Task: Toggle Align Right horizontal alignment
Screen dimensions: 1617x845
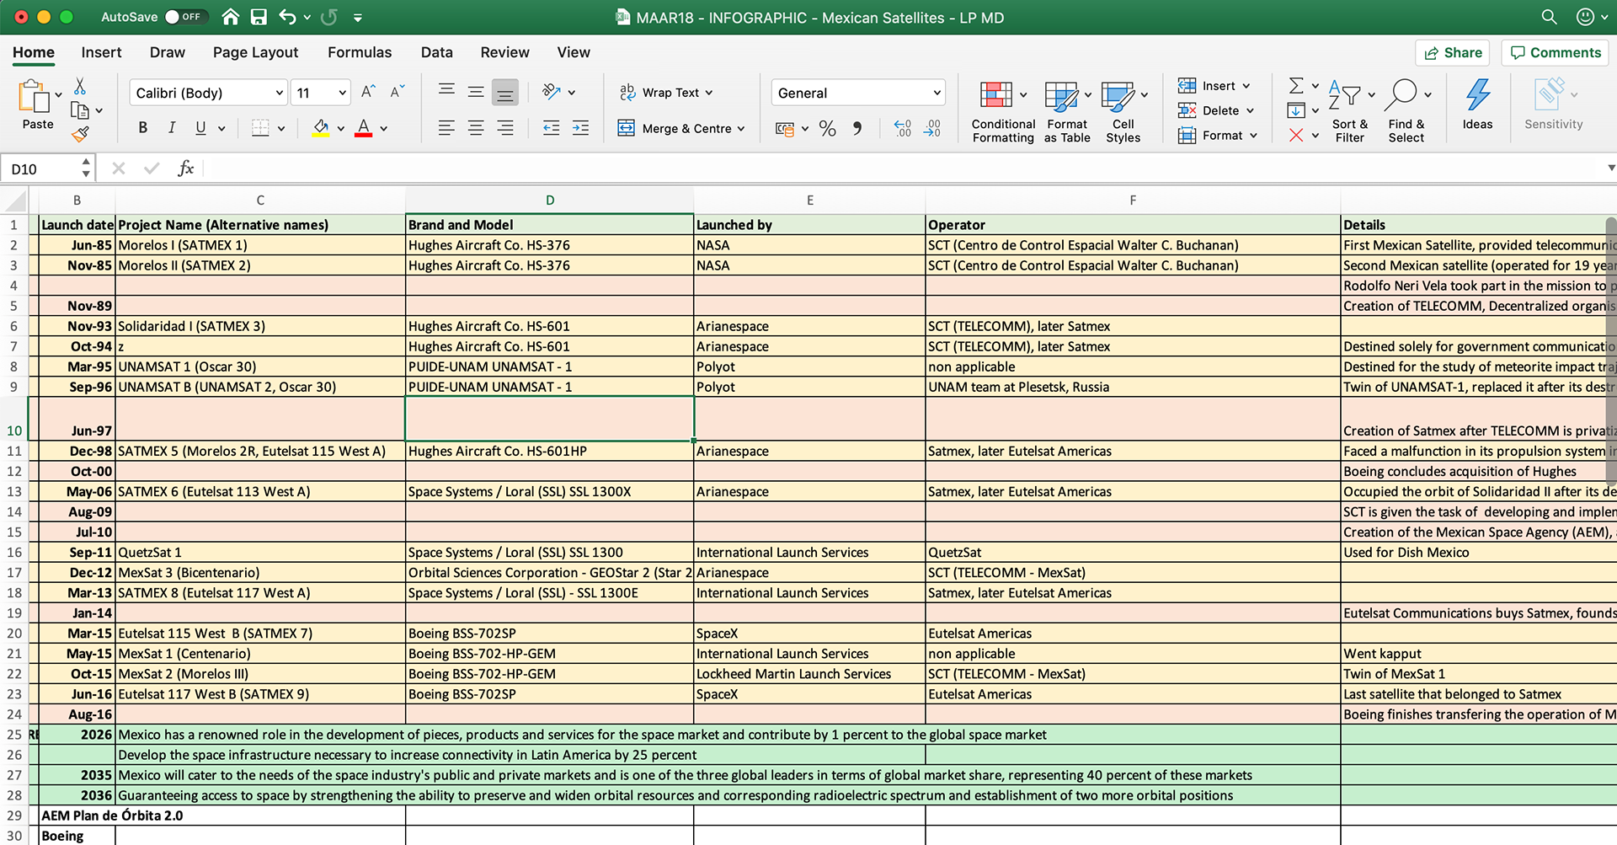Action: coord(505,128)
